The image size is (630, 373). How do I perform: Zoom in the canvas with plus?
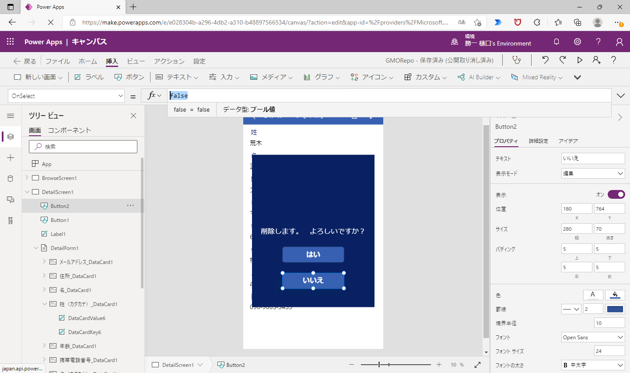[x=439, y=365]
